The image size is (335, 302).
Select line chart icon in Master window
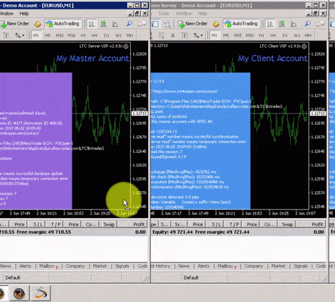[115, 23]
